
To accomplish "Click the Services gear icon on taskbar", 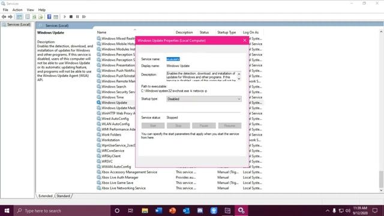I will click(x=241, y=211).
